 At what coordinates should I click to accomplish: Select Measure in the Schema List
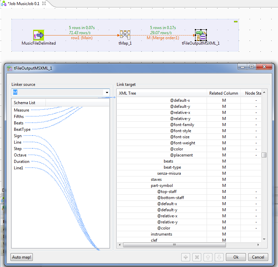tap(21, 110)
